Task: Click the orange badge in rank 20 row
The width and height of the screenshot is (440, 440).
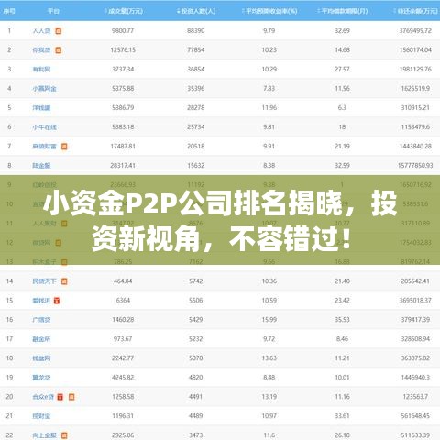Action: coord(71,397)
